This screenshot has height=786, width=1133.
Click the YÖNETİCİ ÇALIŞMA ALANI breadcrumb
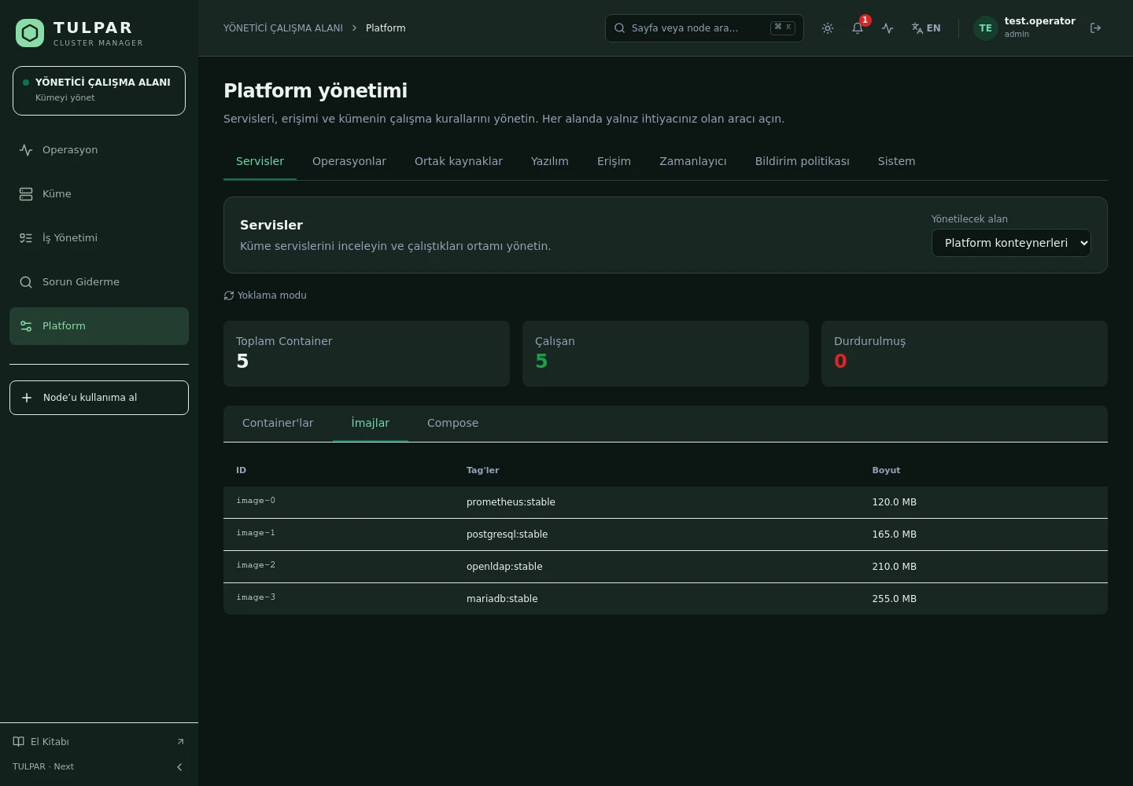tap(283, 28)
